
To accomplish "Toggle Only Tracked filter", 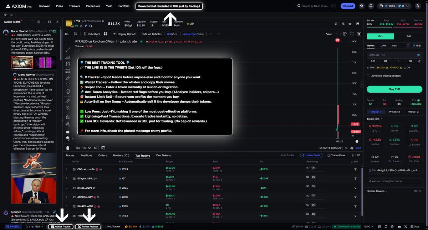I will 288,155.
